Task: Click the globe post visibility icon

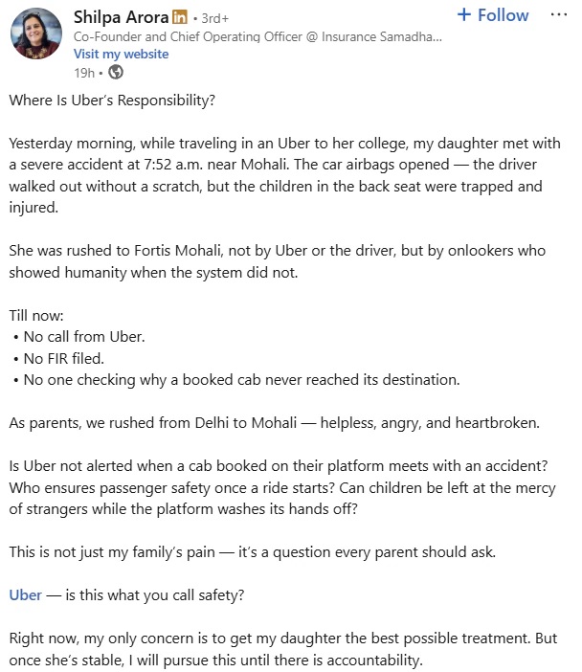Action: [116, 72]
